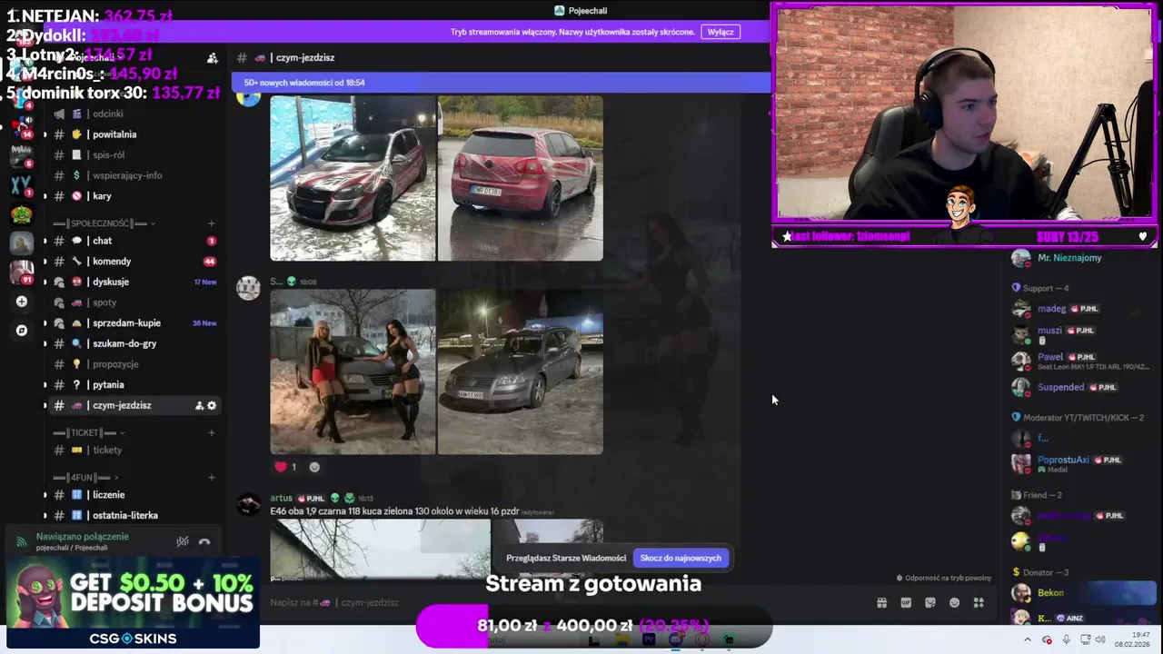The height and width of the screenshot is (654, 1163).
Task: Open the wspierający-info channel
Action: [134, 175]
